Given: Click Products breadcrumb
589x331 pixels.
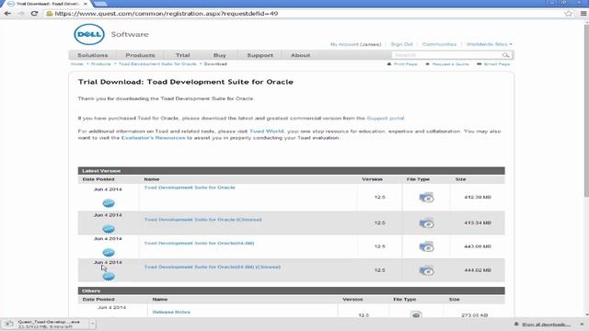Looking at the screenshot, I should coord(100,64).
